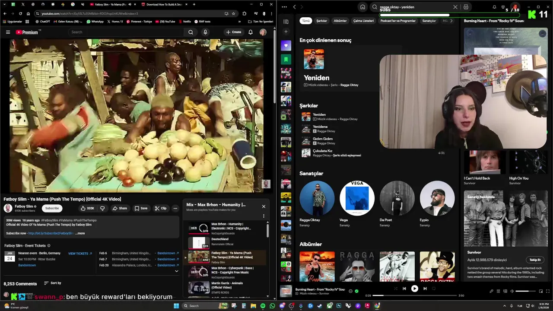Like the Fatboy Slim video
The image size is (553, 311).
click(87, 208)
